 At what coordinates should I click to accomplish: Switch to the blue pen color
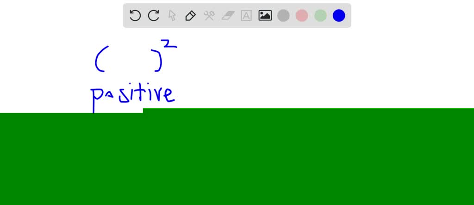click(339, 15)
